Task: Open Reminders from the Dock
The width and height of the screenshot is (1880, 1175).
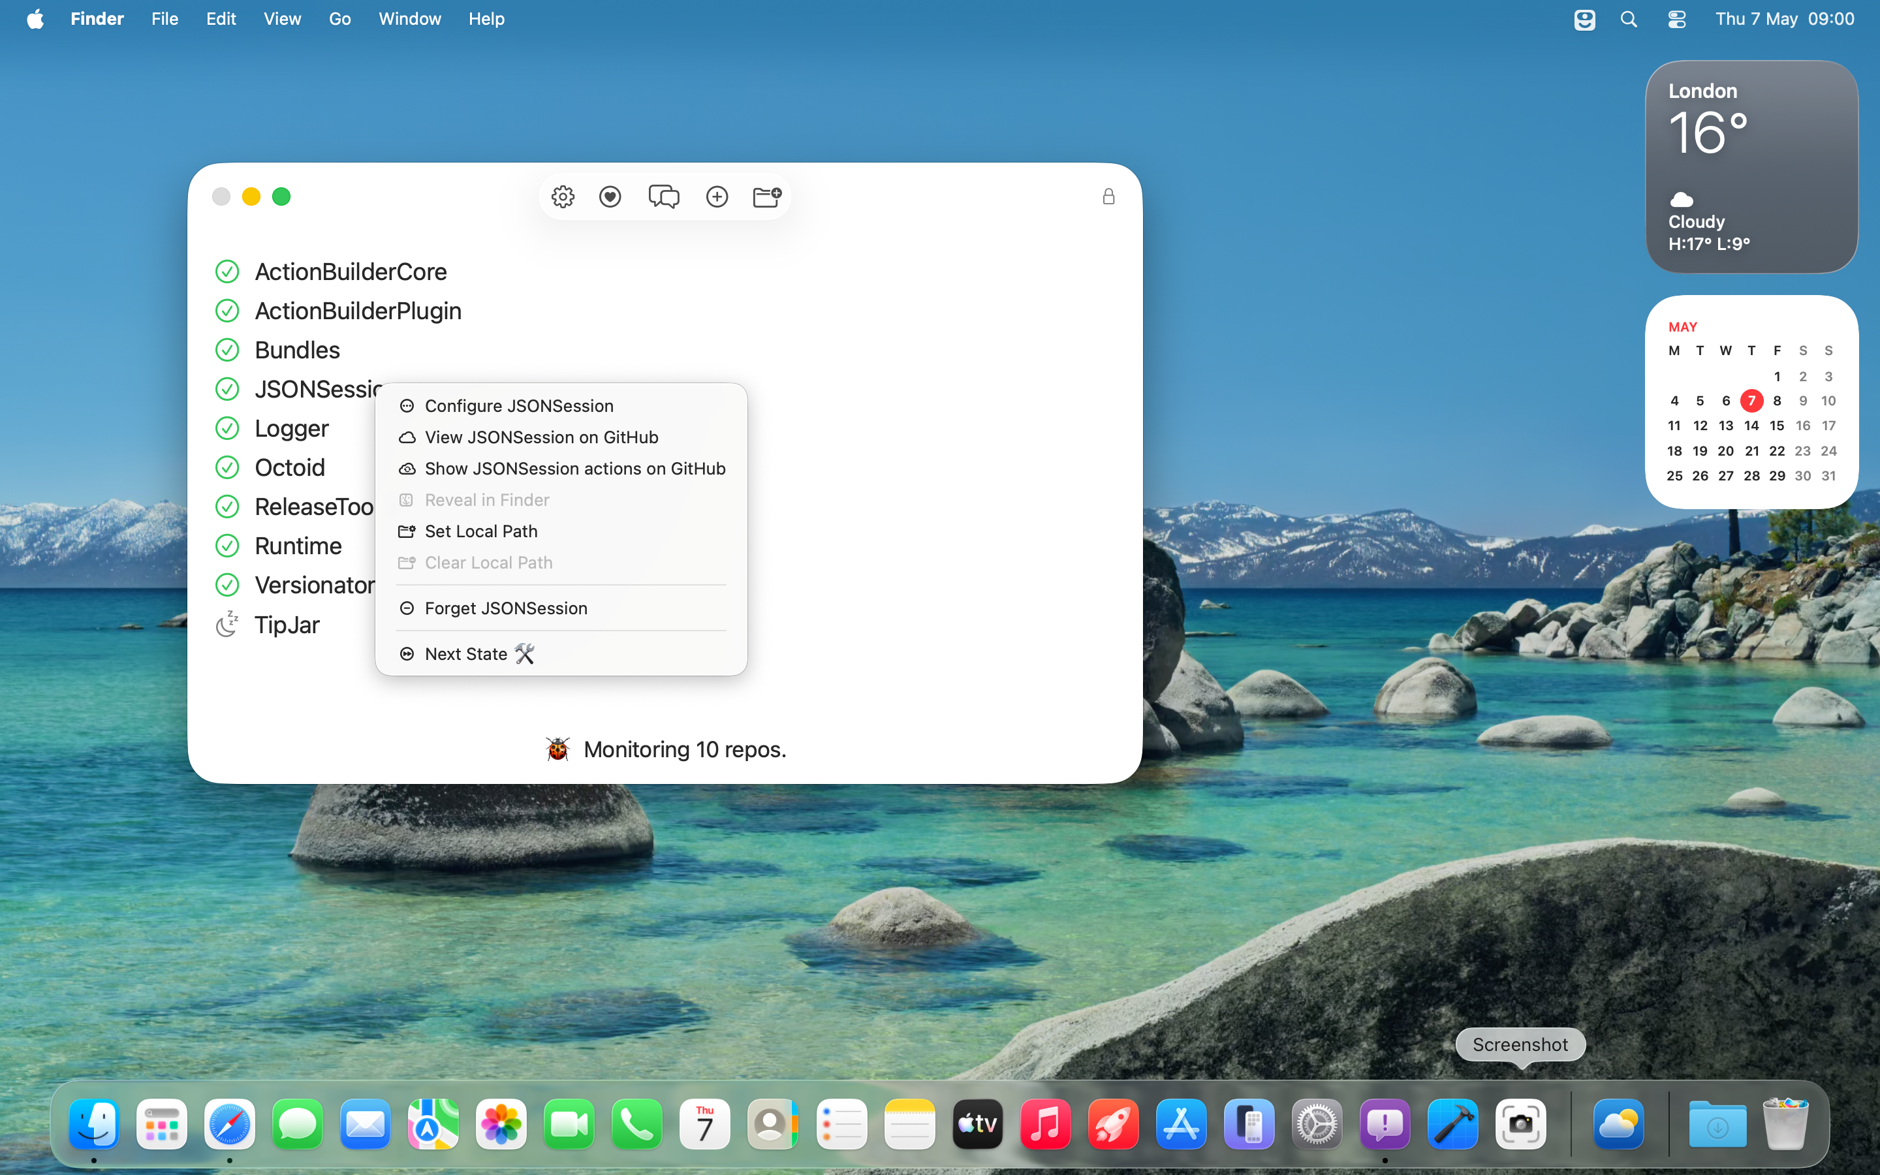Action: pyautogui.click(x=841, y=1123)
